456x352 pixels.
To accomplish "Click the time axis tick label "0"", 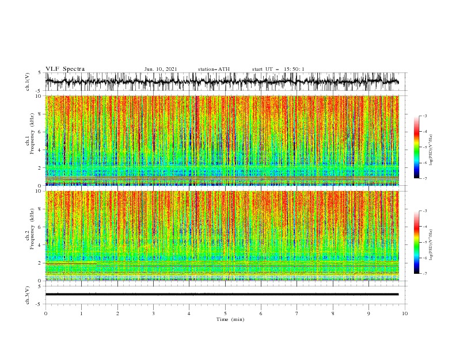I will (45, 313).
